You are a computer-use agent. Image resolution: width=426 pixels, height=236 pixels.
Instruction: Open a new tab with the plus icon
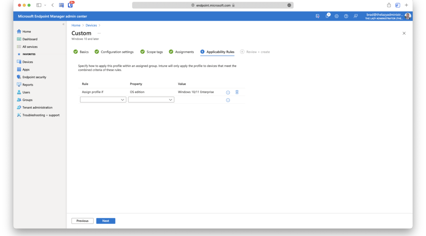coord(406,5)
